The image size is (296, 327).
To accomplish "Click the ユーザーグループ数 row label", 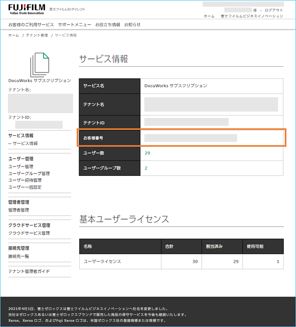I will click(x=109, y=168).
